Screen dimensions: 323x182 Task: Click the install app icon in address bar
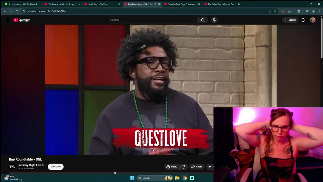point(269,11)
